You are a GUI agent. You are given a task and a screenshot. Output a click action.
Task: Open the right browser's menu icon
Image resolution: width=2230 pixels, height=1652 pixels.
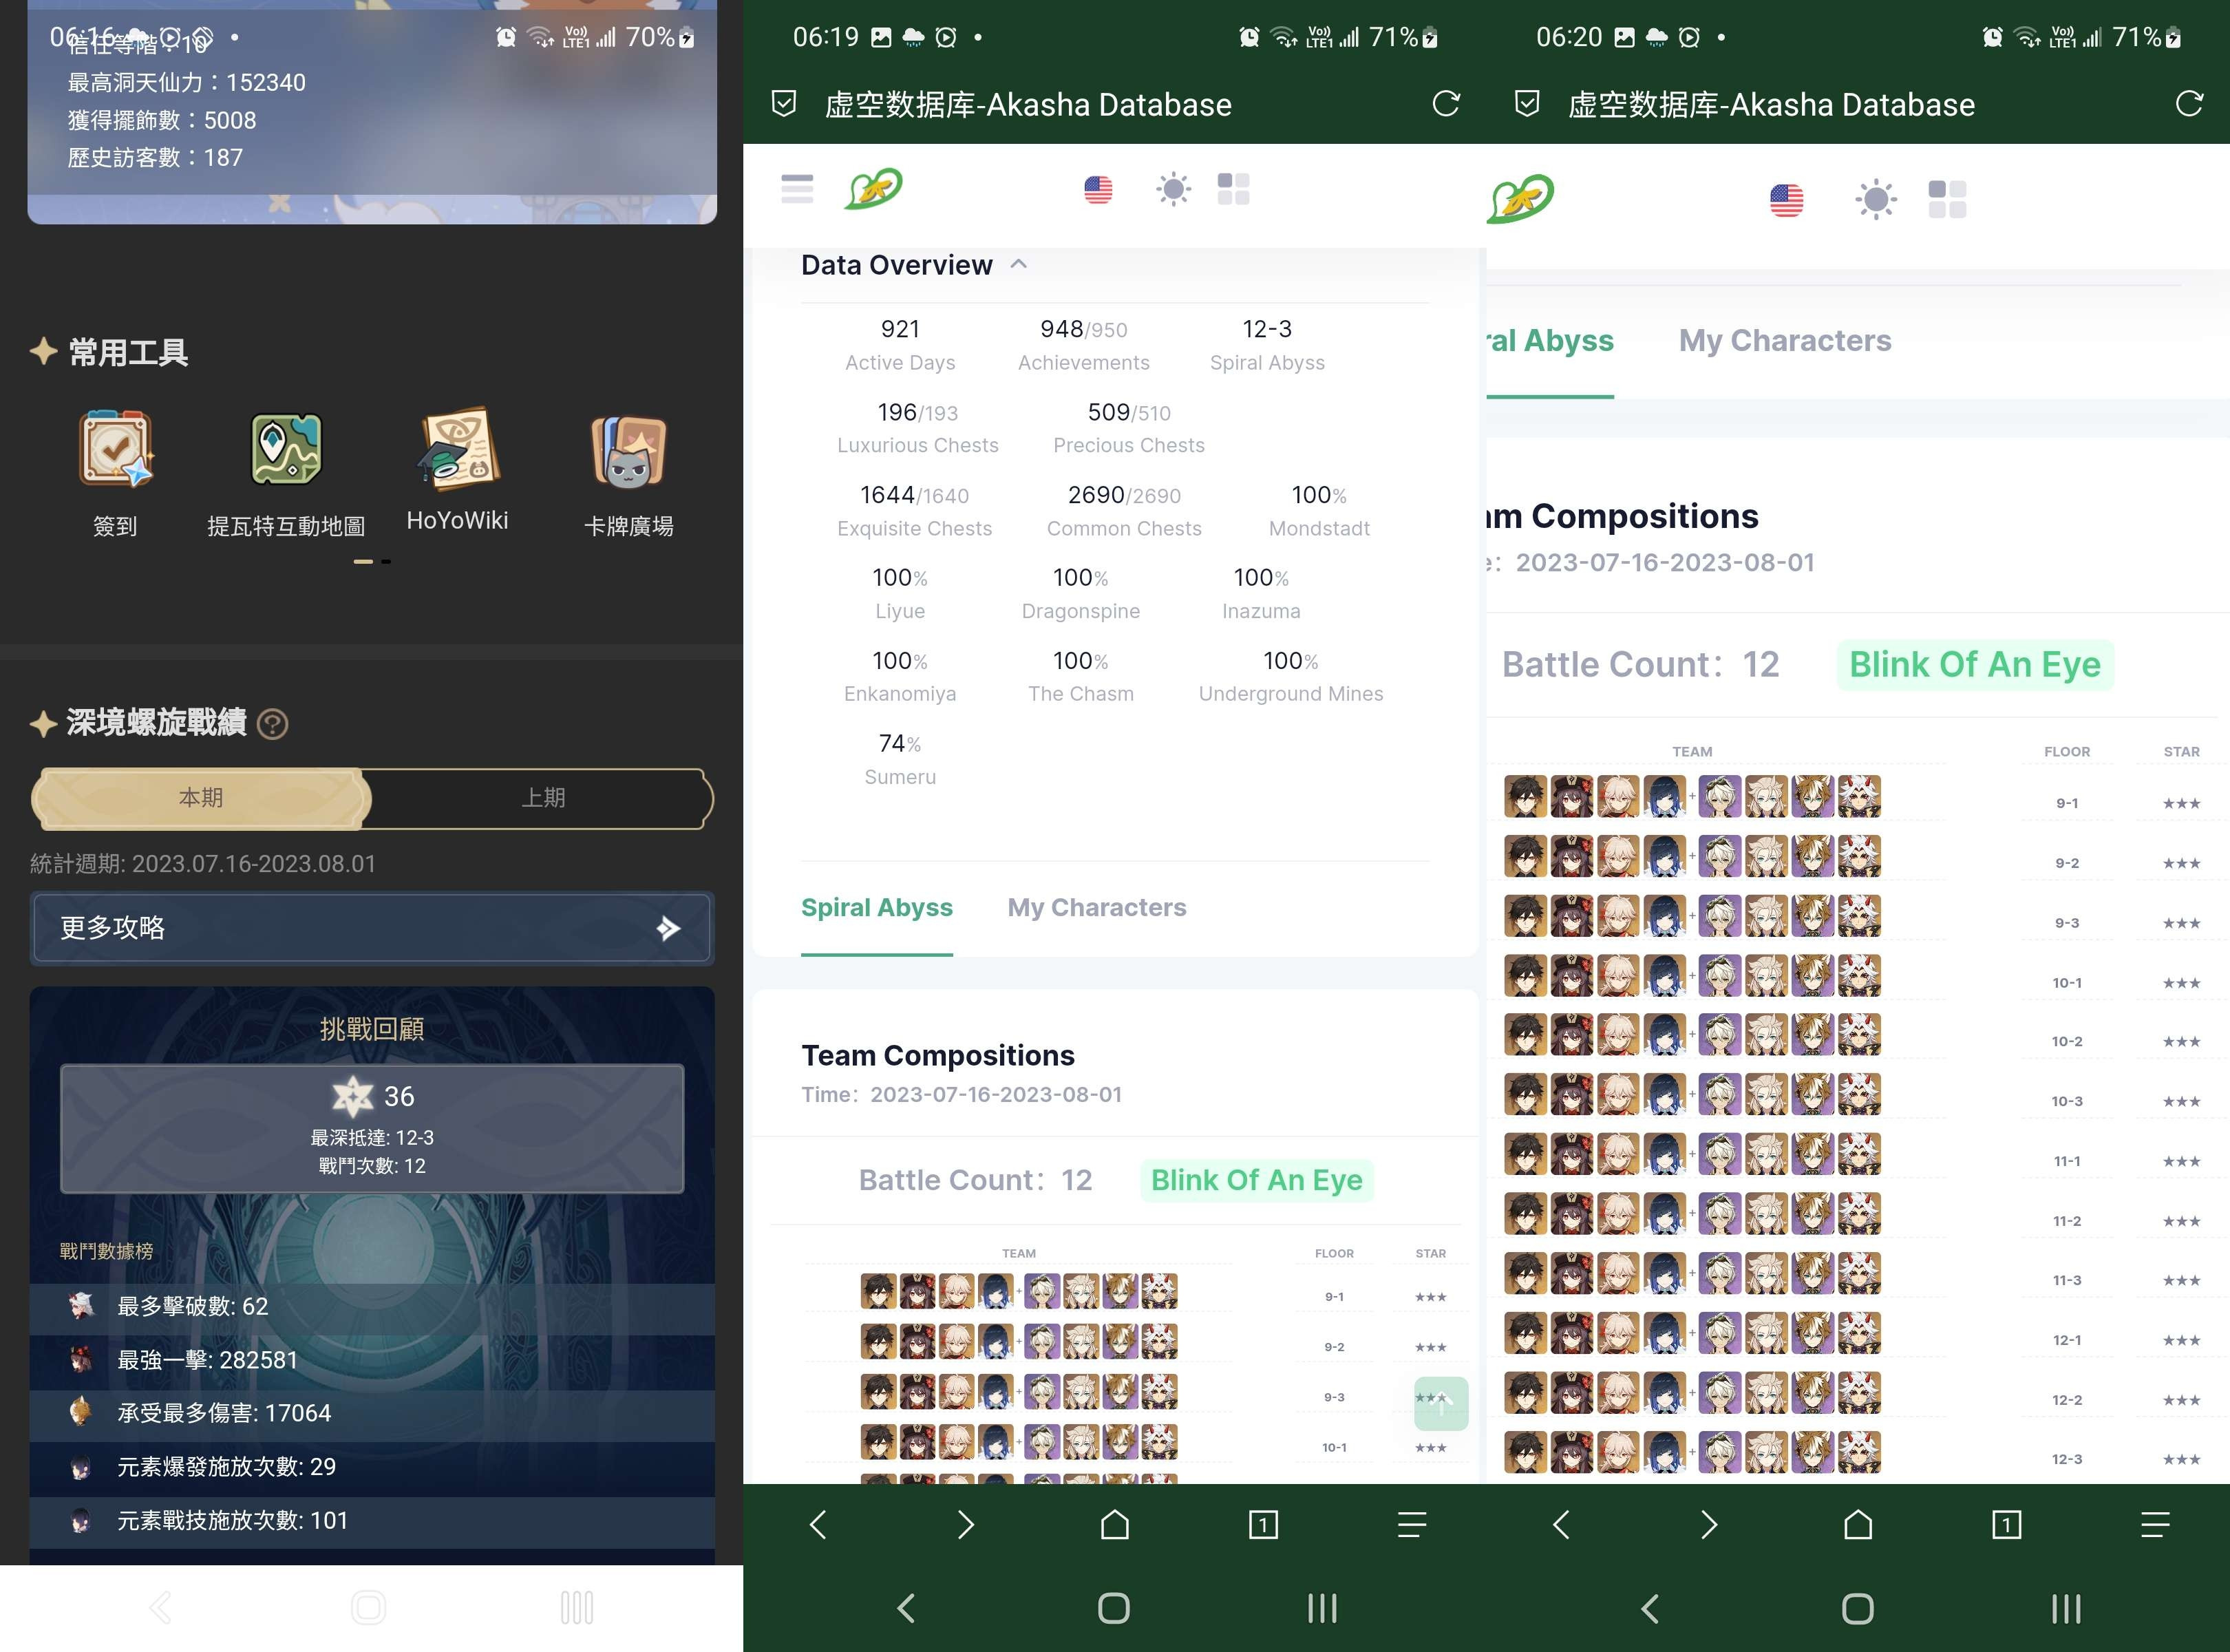point(2155,1524)
